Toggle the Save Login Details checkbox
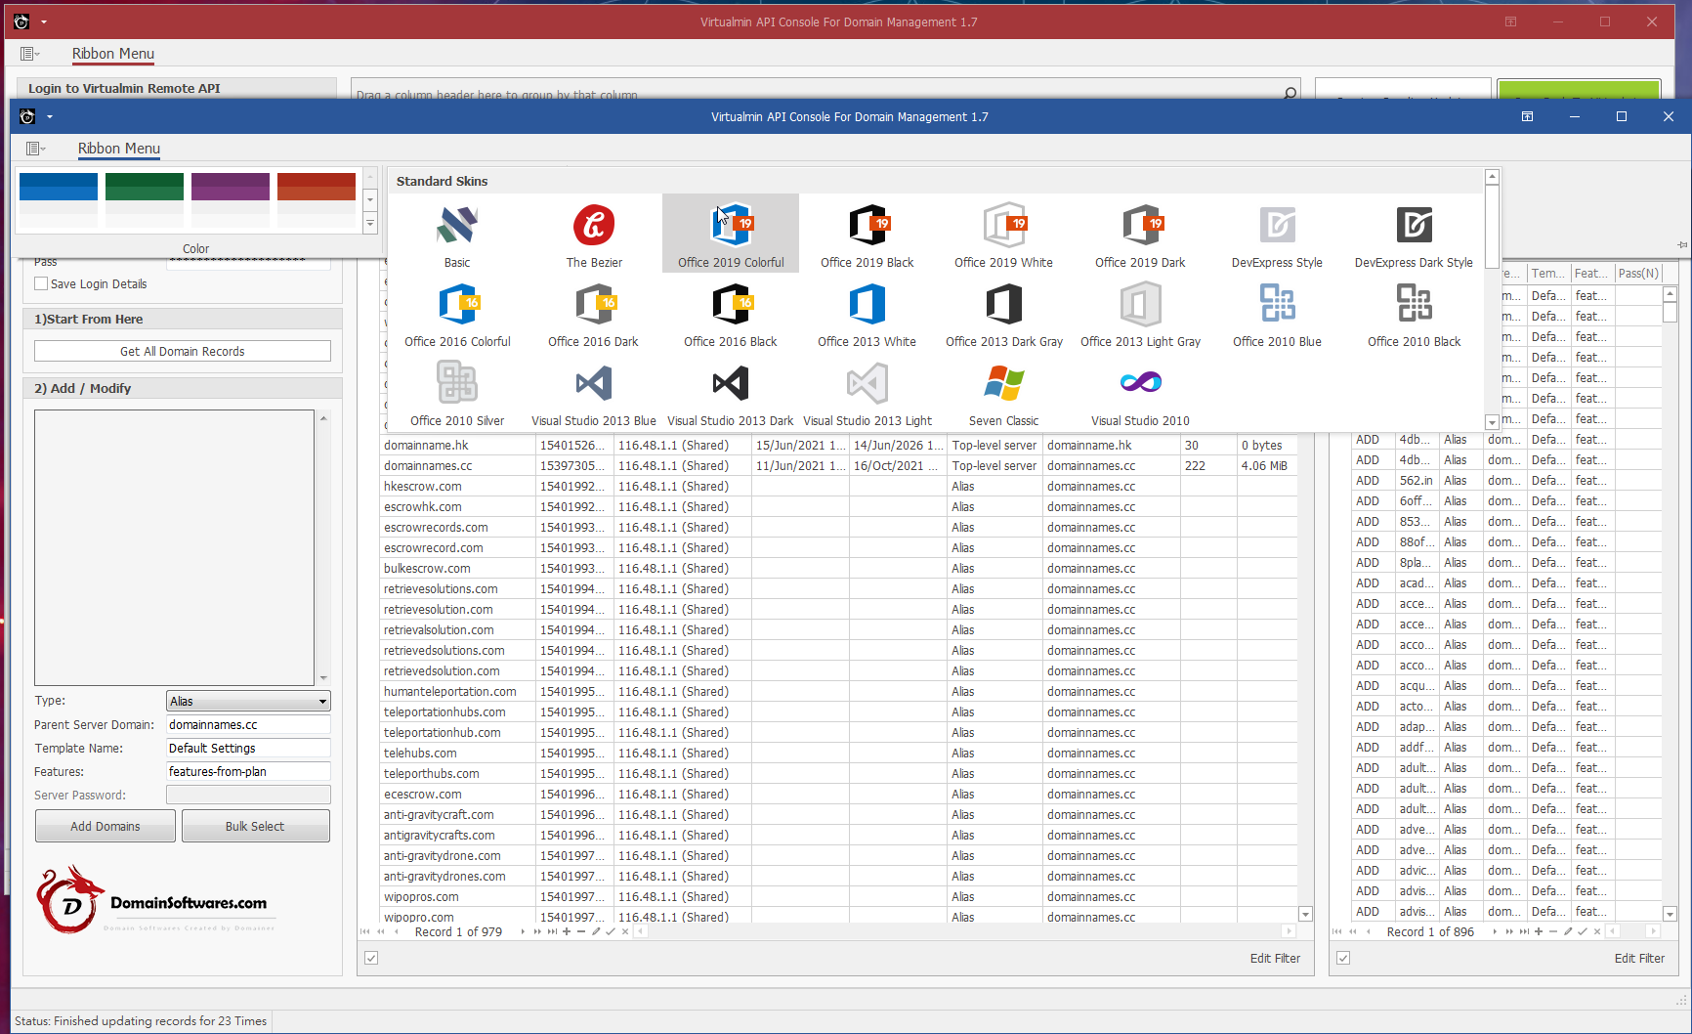This screenshot has width=1692, height=1034. pos(41,283)
